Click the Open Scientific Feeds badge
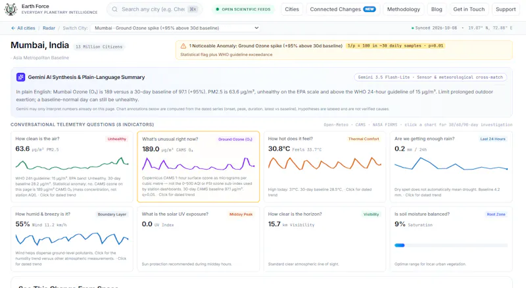 tap(243, 9)
